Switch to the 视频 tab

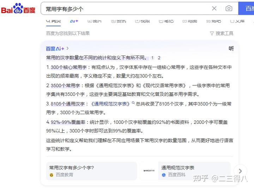[142, 21]
